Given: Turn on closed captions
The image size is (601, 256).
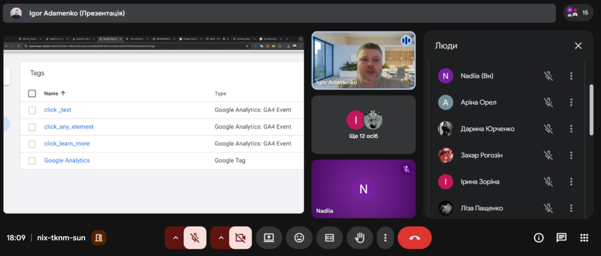Looking at the screenshot, I should point(330,238).
